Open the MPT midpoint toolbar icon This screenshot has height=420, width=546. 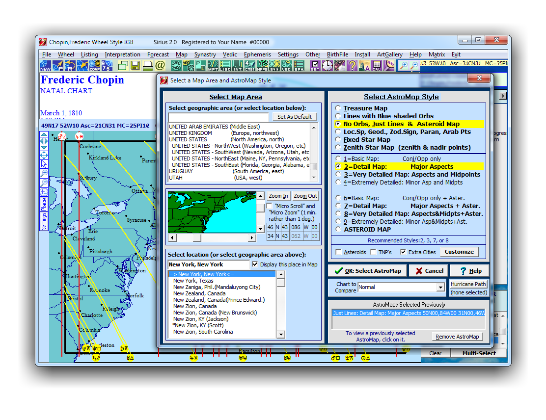213,66
